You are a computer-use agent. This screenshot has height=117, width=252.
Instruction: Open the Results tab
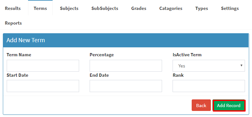point(13,8)
